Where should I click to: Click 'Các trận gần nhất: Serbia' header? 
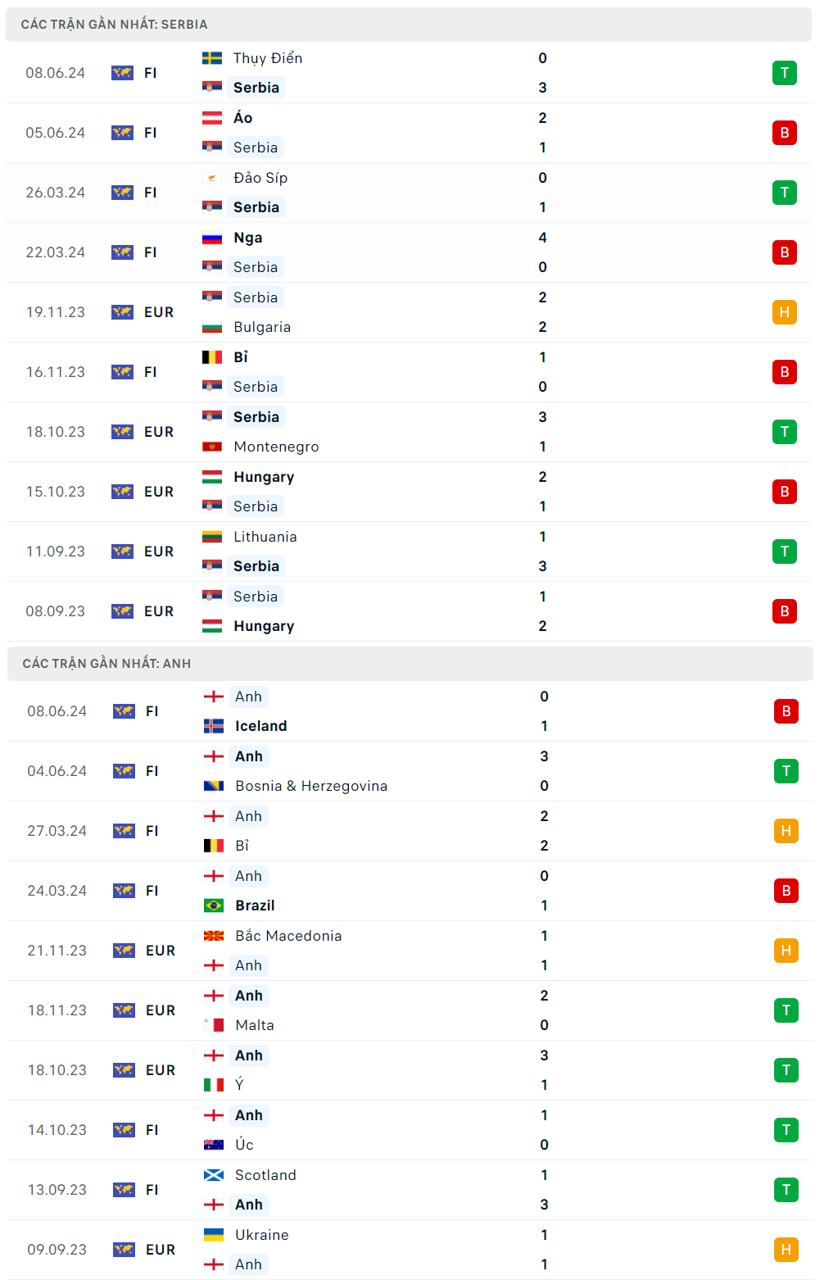pos(114,25)
